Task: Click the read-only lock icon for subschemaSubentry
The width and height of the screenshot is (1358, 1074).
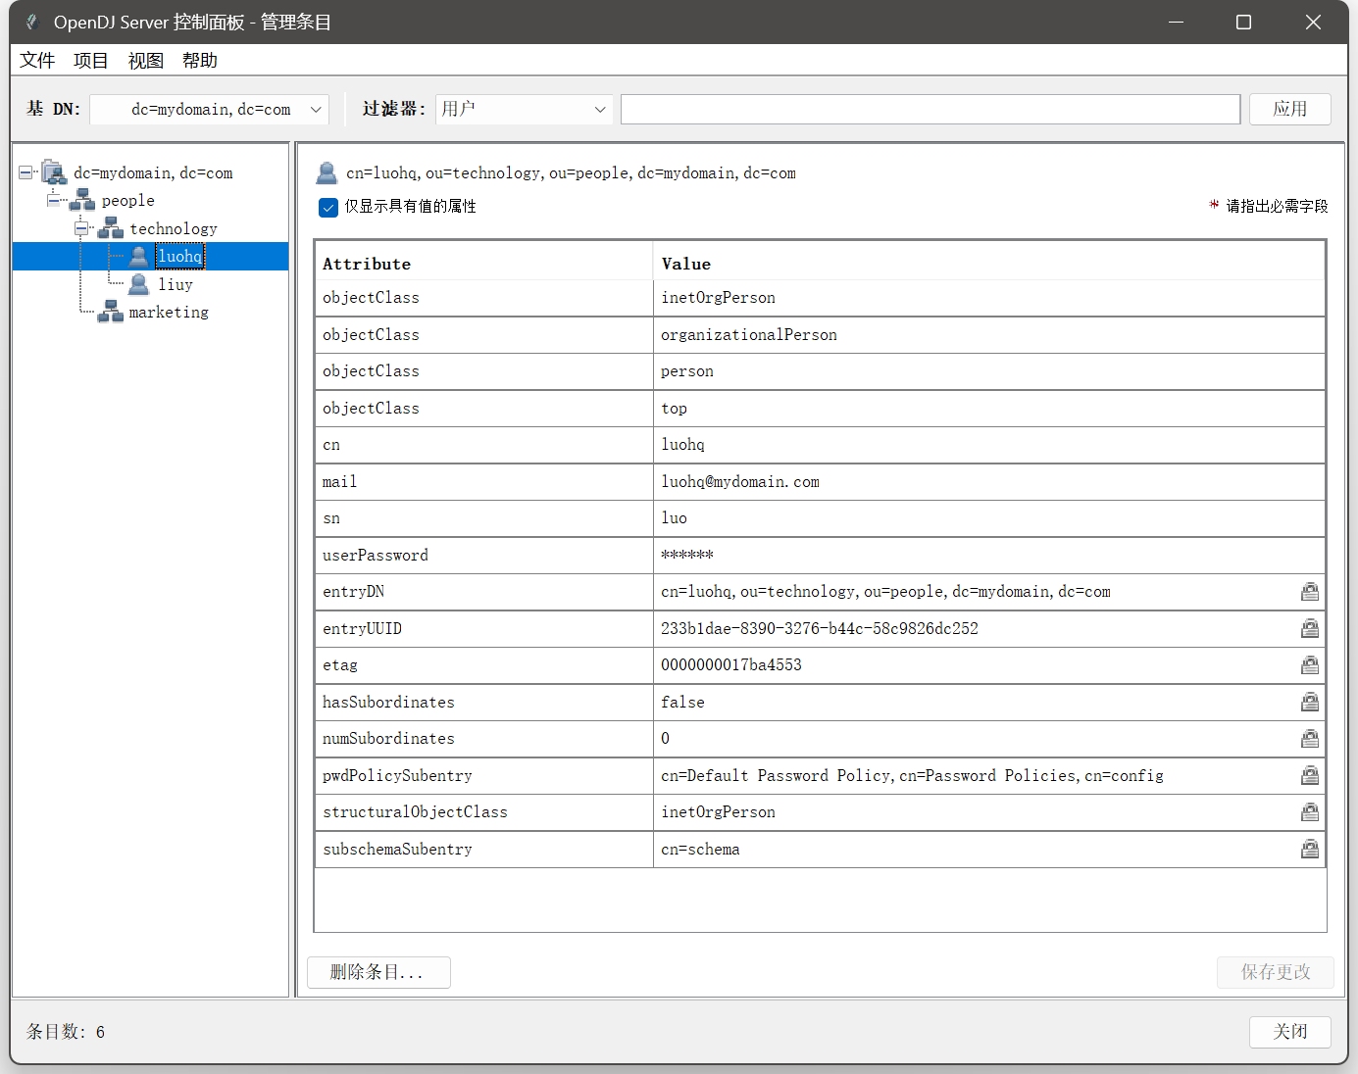Action: 1310,849
